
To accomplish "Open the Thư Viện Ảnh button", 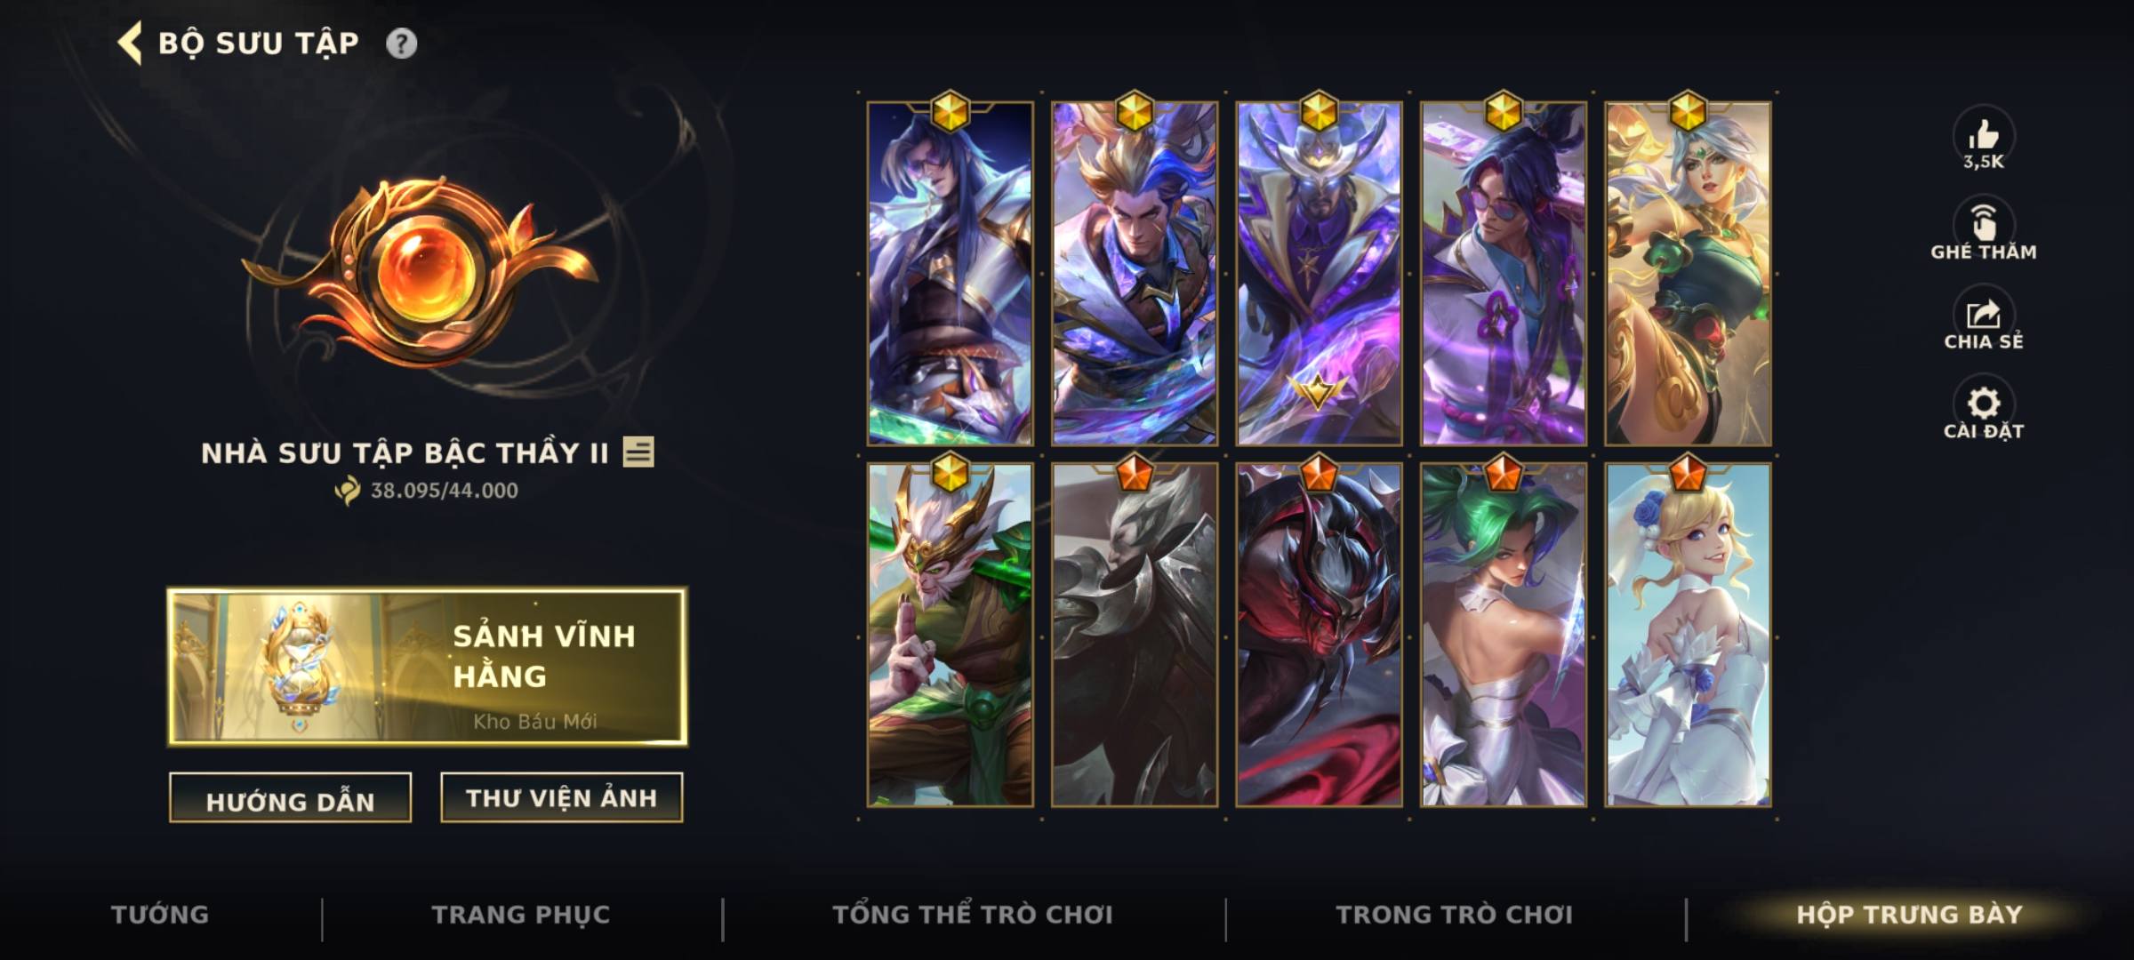I will point(562,798).
